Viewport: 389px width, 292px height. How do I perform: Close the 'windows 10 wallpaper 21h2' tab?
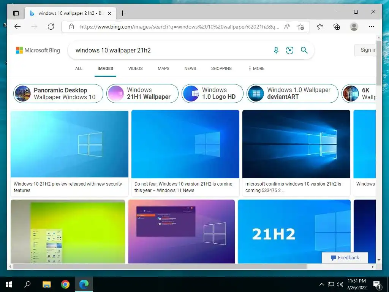[x=109, y=13]
